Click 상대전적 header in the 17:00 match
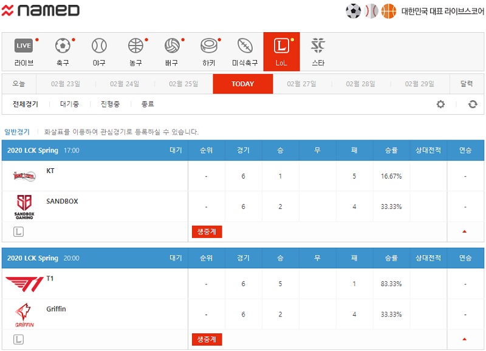 (428, 150)
